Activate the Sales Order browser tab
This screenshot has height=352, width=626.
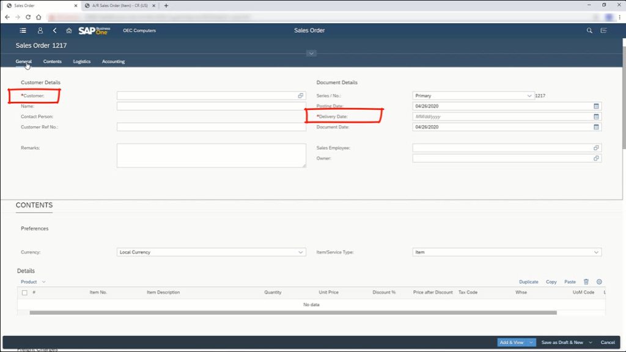(x=40, y=5)
